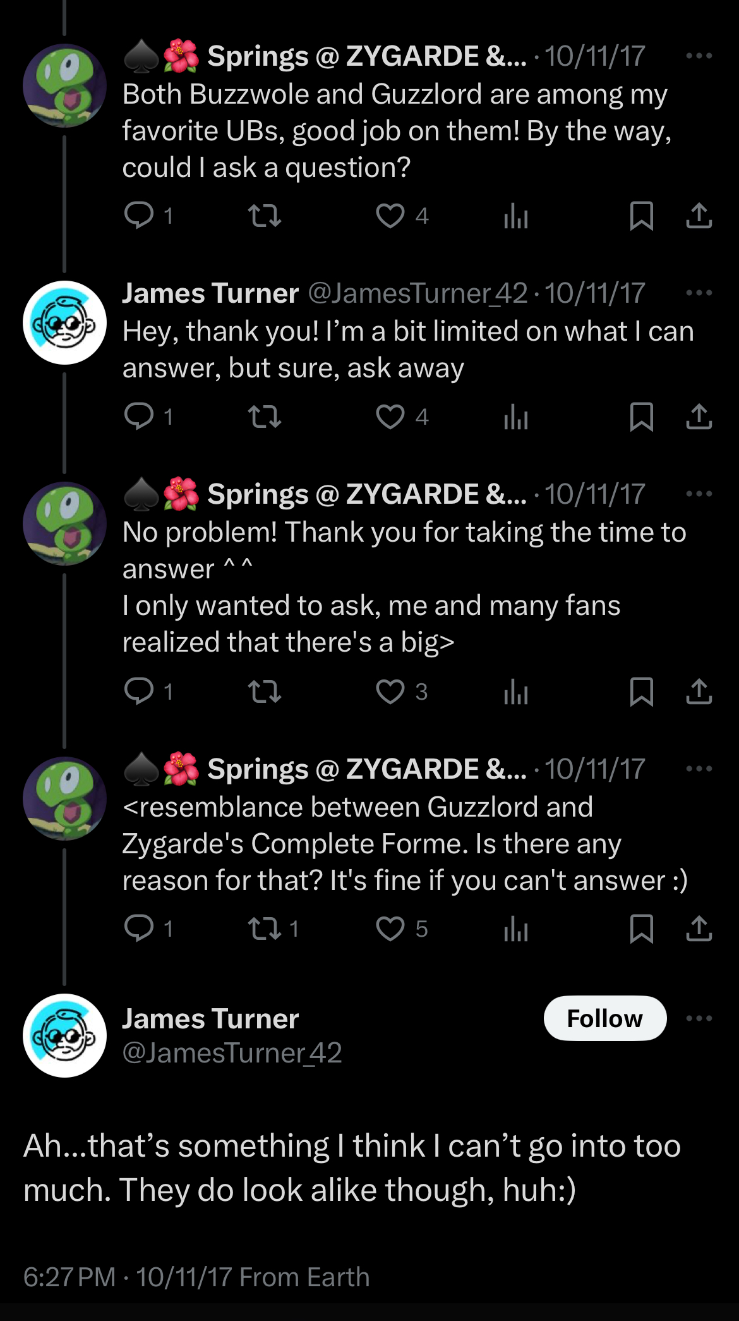Open the Springs avatar on the Buzzwole tweet

(64, 85)
